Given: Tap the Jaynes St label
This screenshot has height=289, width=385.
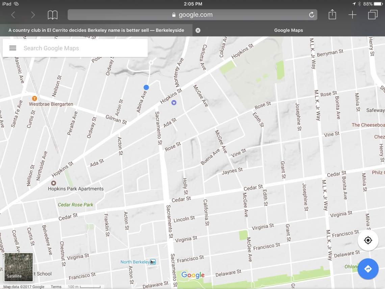Looking at the screenshot, I should pos(232,171).
